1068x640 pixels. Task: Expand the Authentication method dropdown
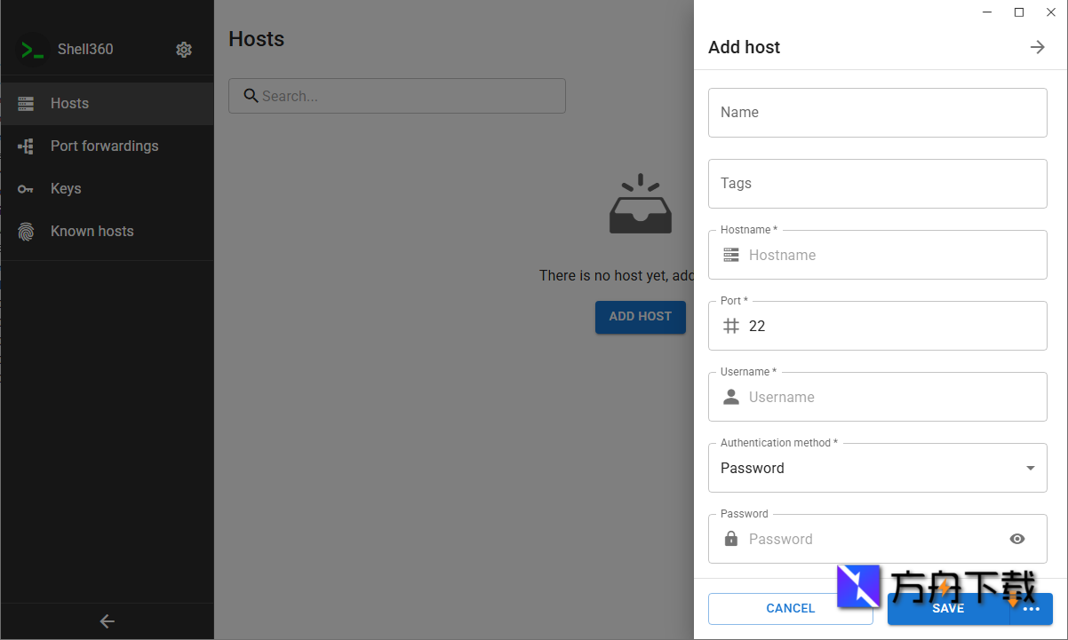click(x=1030, y=468)
